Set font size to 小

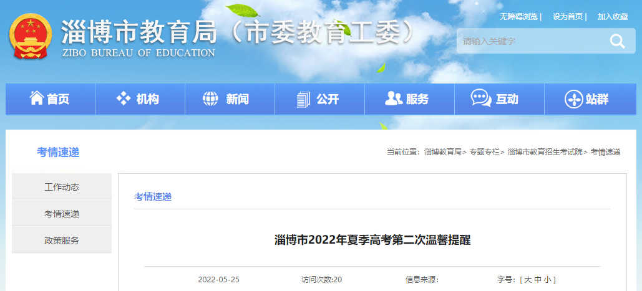(547, 280)
